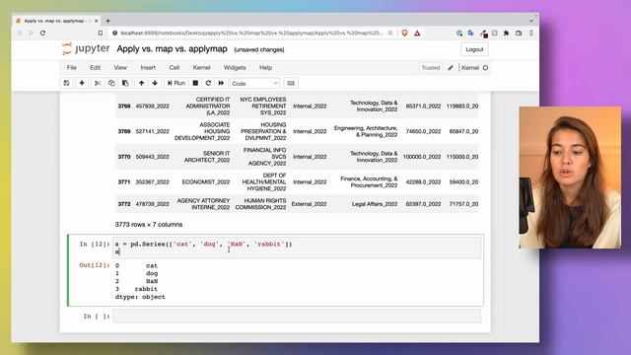Open the browser wallet icon
Viewport: 631px width, 355px height.
pos(519,33)
